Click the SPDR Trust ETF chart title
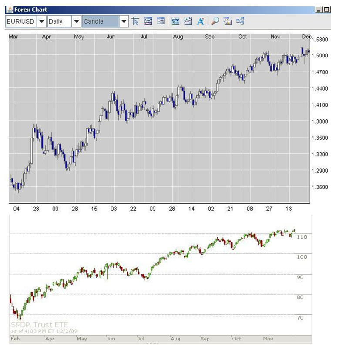The width and height of the screenshot is (337, 350). click(x=39, y=325)
